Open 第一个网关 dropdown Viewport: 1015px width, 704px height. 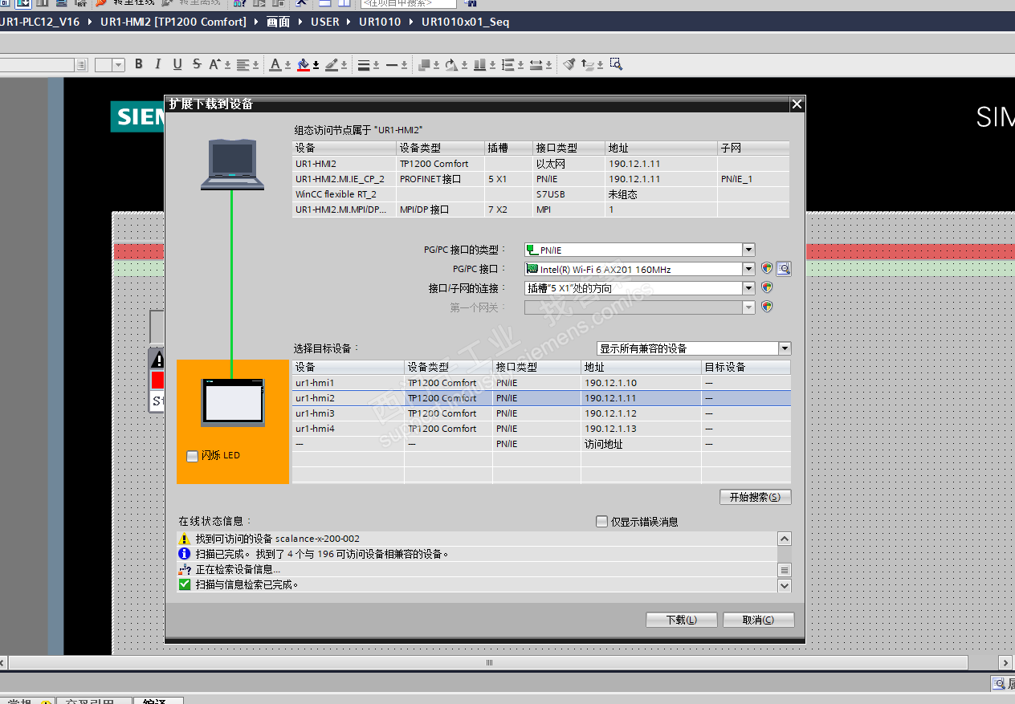(x=748, y=307)
